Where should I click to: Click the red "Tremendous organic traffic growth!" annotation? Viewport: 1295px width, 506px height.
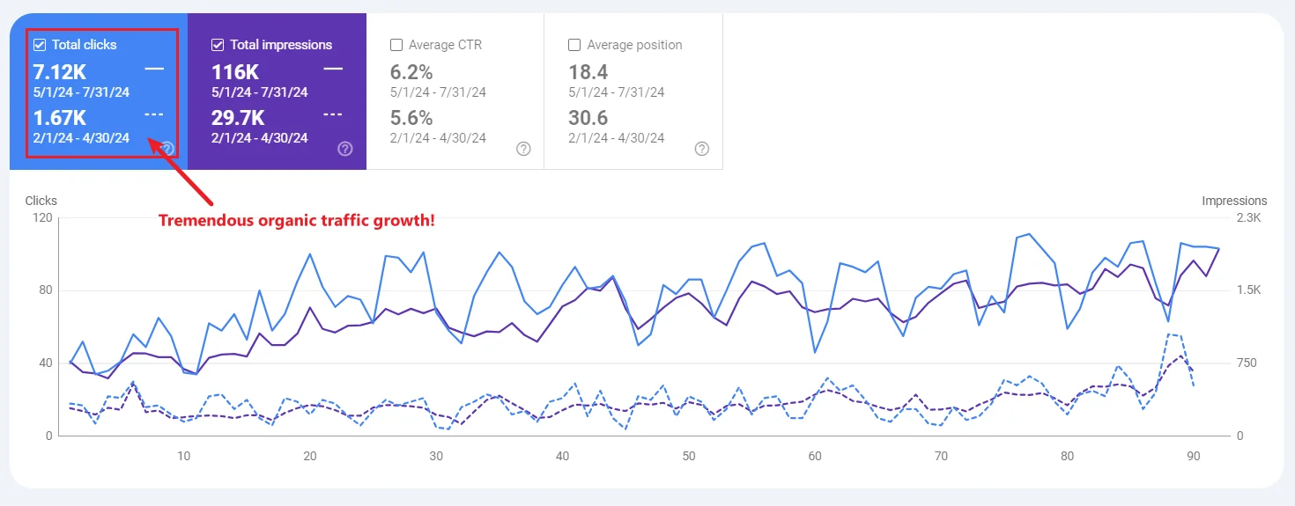[296, 221]
